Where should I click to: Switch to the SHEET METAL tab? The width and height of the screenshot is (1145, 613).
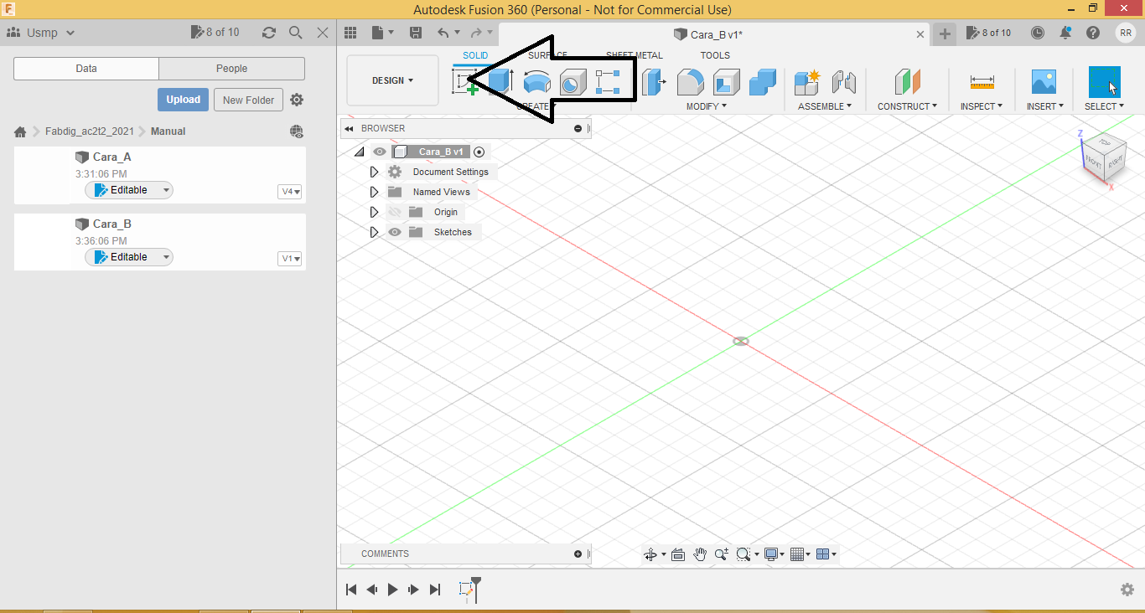pyautogui.click(x=635, y=55)
